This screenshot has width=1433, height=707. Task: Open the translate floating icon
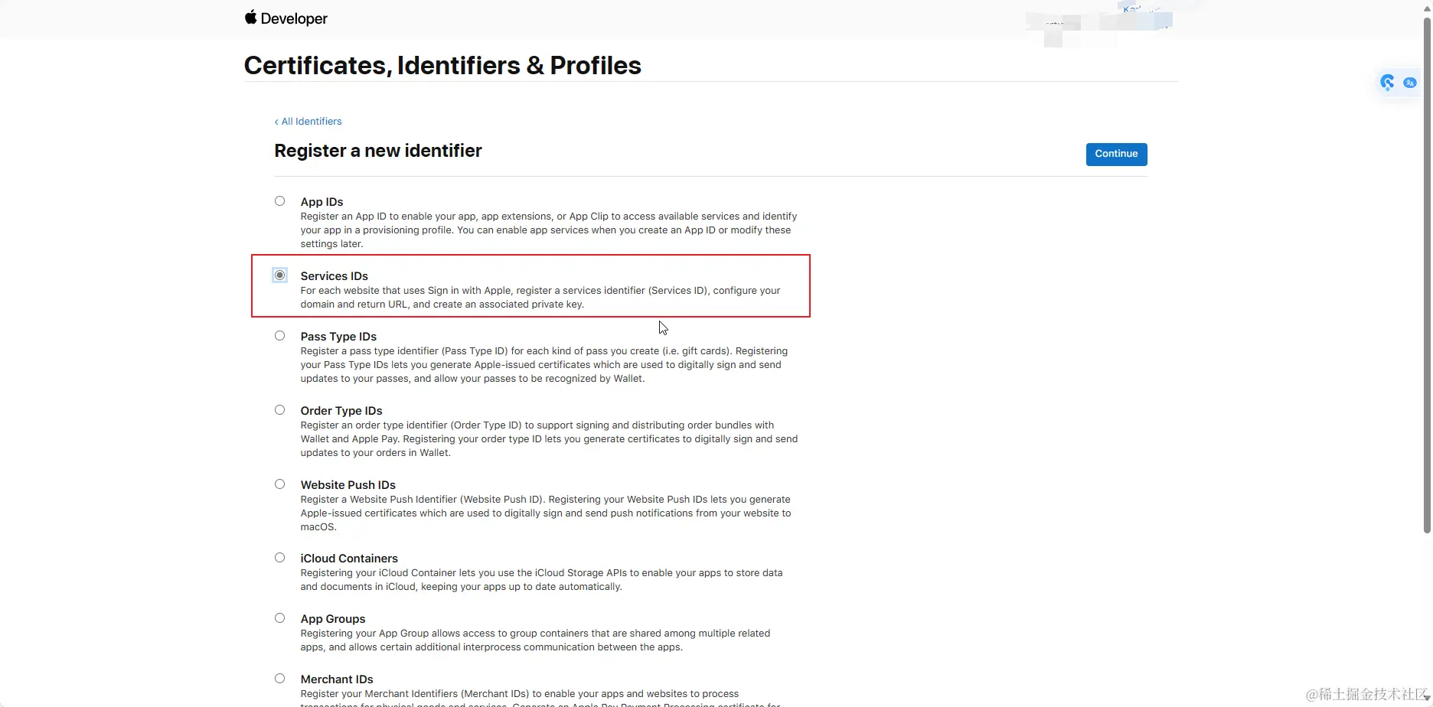coord(1409,83)
